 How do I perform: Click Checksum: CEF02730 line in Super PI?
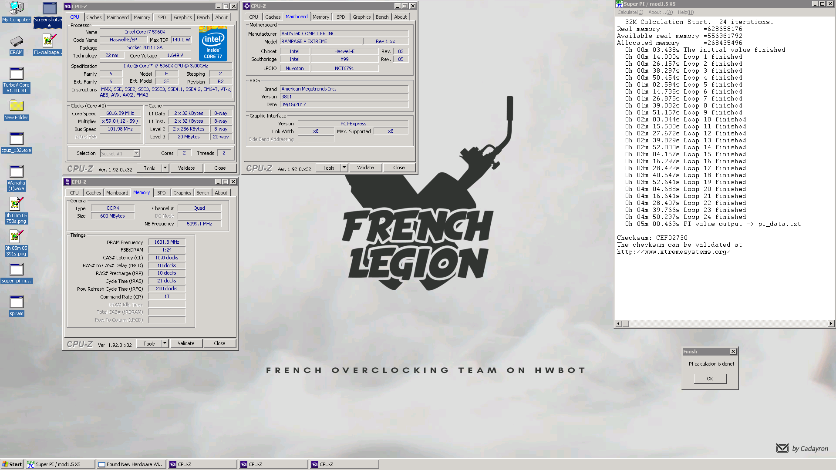652,238
